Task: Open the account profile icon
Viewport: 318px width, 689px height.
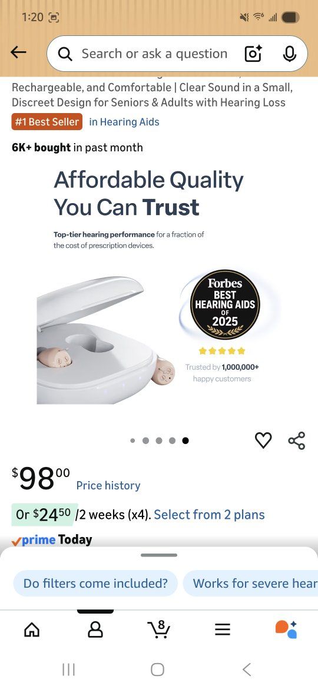Action: pyautogui.click(x=95, y=630)
